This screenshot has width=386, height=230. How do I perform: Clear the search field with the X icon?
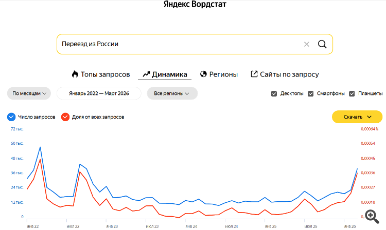pyautogui.click(x=307, y=44)
